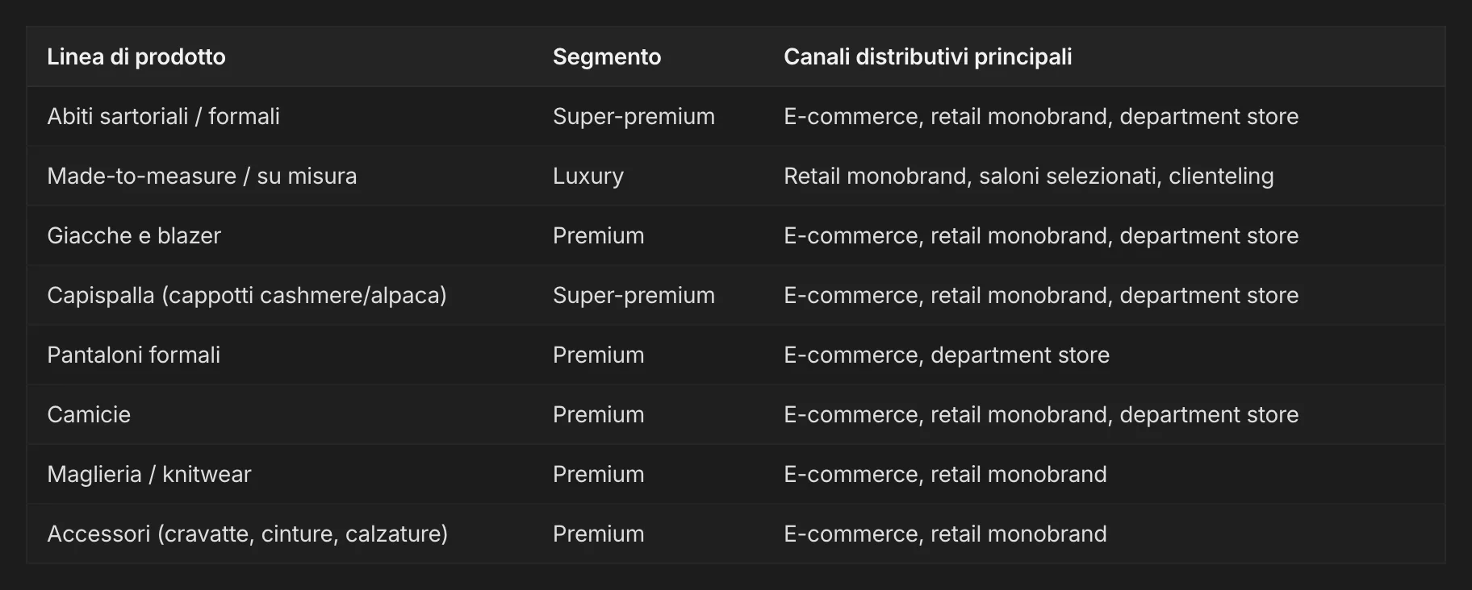1472x590 pixels.
Task: Click the 'Maglieria / knitwear' cell
Action: tap(149, 474)
